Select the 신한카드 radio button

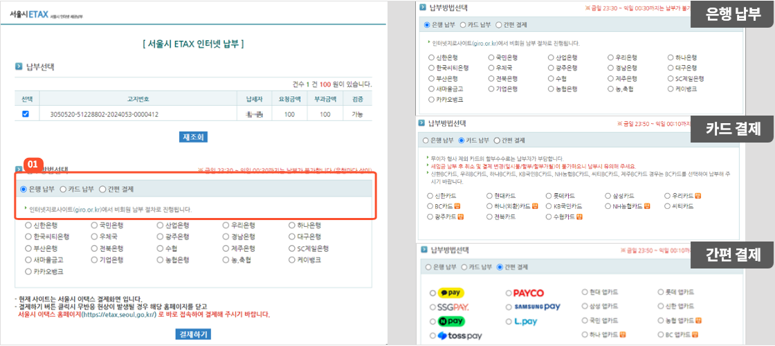[431, 197]
